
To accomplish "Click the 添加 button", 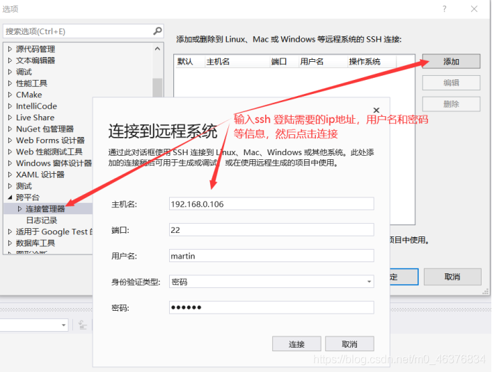I will [x=451, y=61].
